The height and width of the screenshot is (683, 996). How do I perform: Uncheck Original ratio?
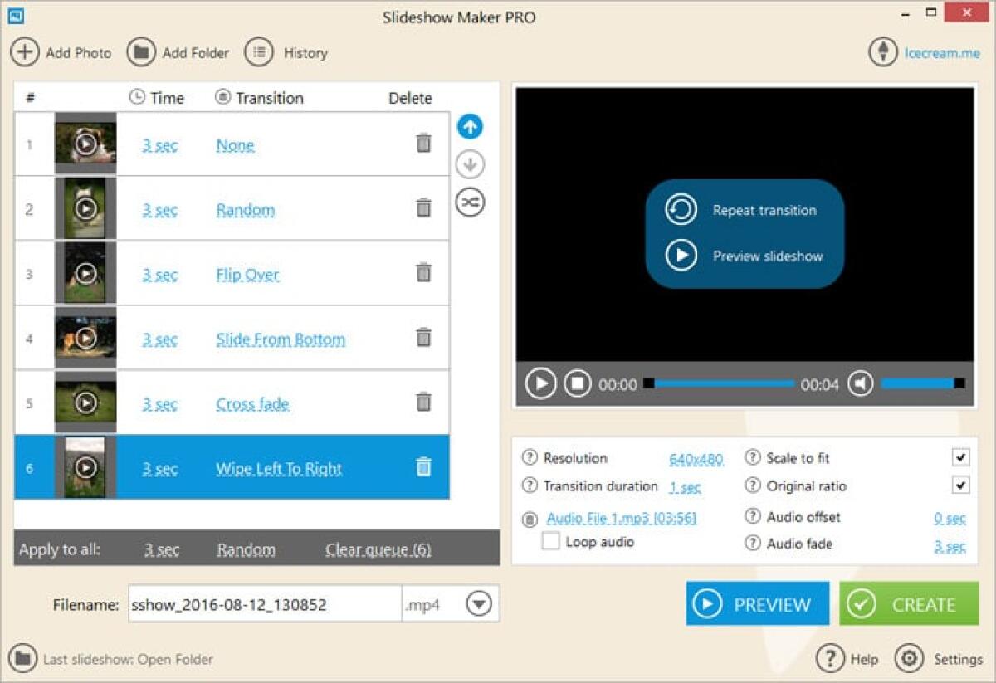point(959,485)
